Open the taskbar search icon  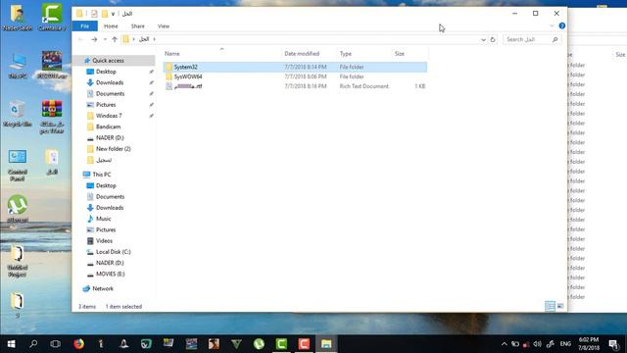coord(33,344)
